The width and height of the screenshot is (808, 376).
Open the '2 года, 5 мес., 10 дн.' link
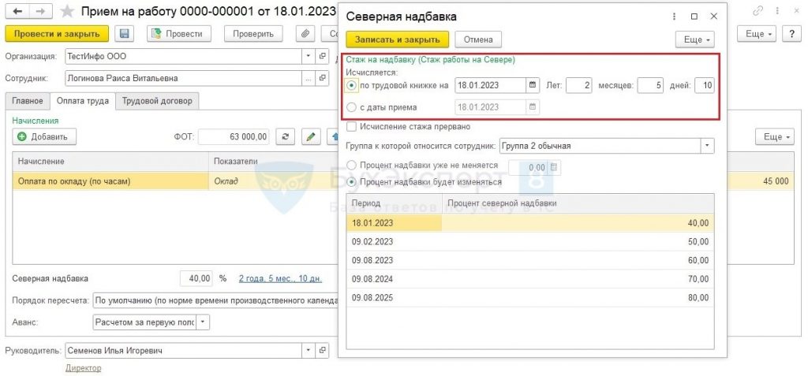pyautogui.click(x=280, y=279)
